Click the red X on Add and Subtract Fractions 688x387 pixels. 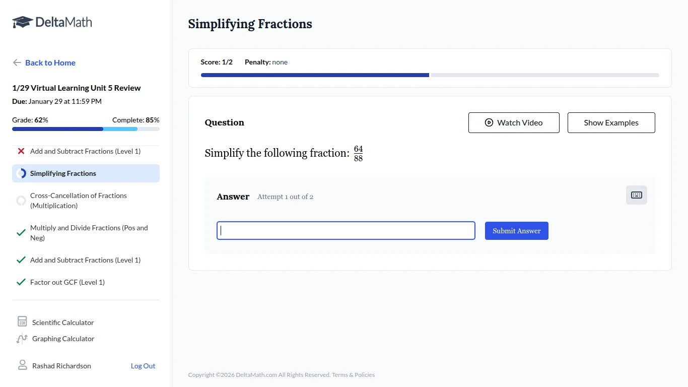[20, 151]
